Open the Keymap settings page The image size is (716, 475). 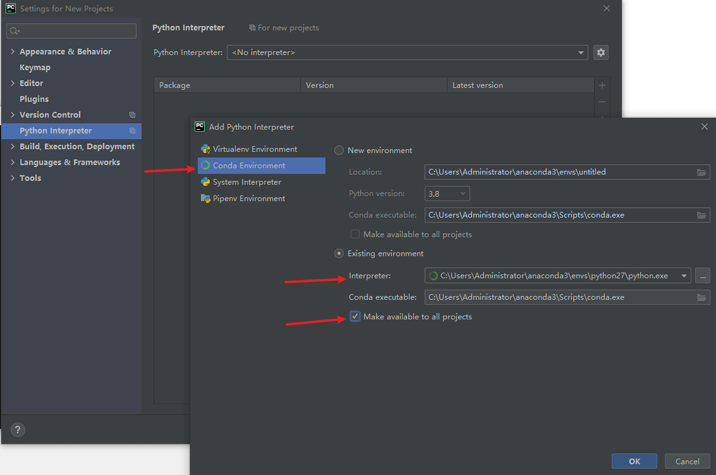tap(35, 68)
